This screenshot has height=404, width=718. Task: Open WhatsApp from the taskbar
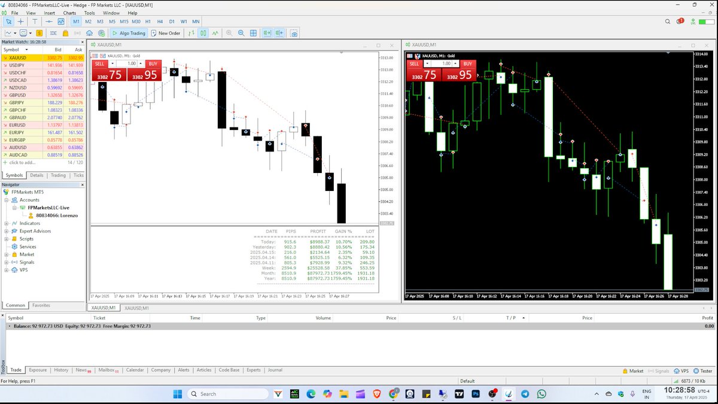click(541, 394)
